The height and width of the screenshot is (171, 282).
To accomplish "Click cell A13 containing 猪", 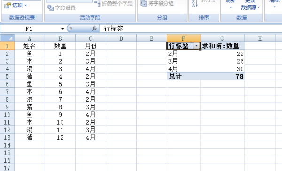I will click(x=30, y=137).
